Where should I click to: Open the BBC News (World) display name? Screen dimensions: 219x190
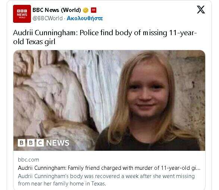57,10
